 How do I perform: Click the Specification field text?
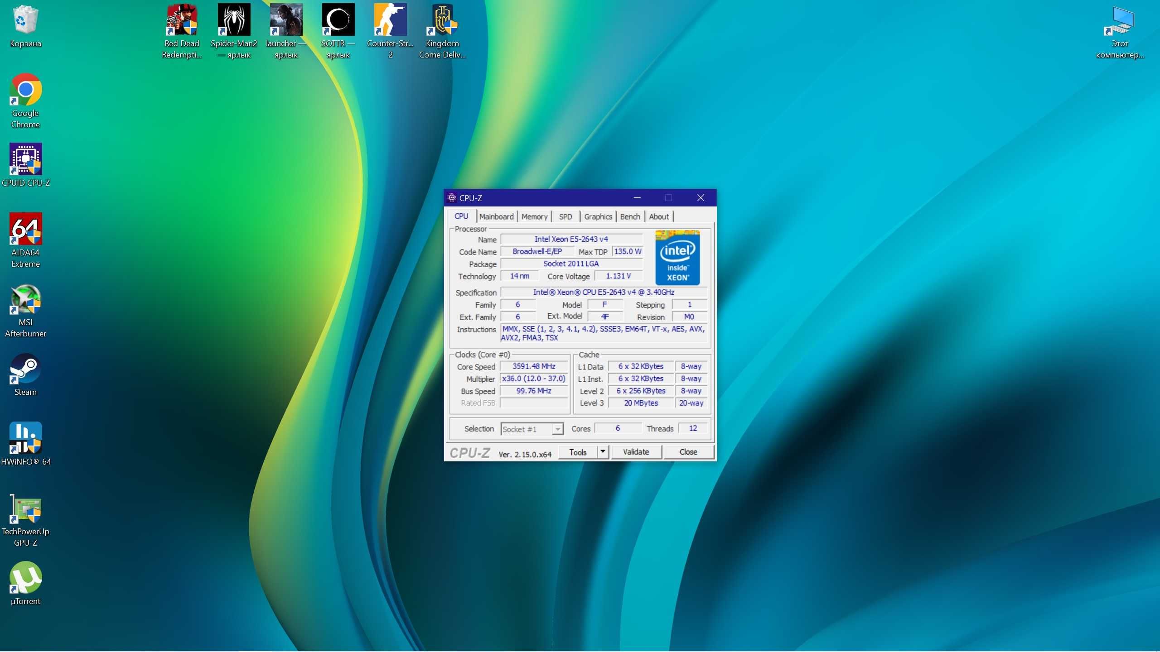click(604, 292)
